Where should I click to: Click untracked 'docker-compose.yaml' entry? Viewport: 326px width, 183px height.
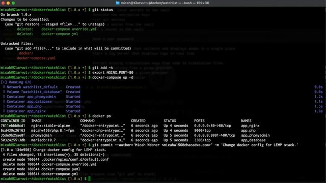(36, 58)
